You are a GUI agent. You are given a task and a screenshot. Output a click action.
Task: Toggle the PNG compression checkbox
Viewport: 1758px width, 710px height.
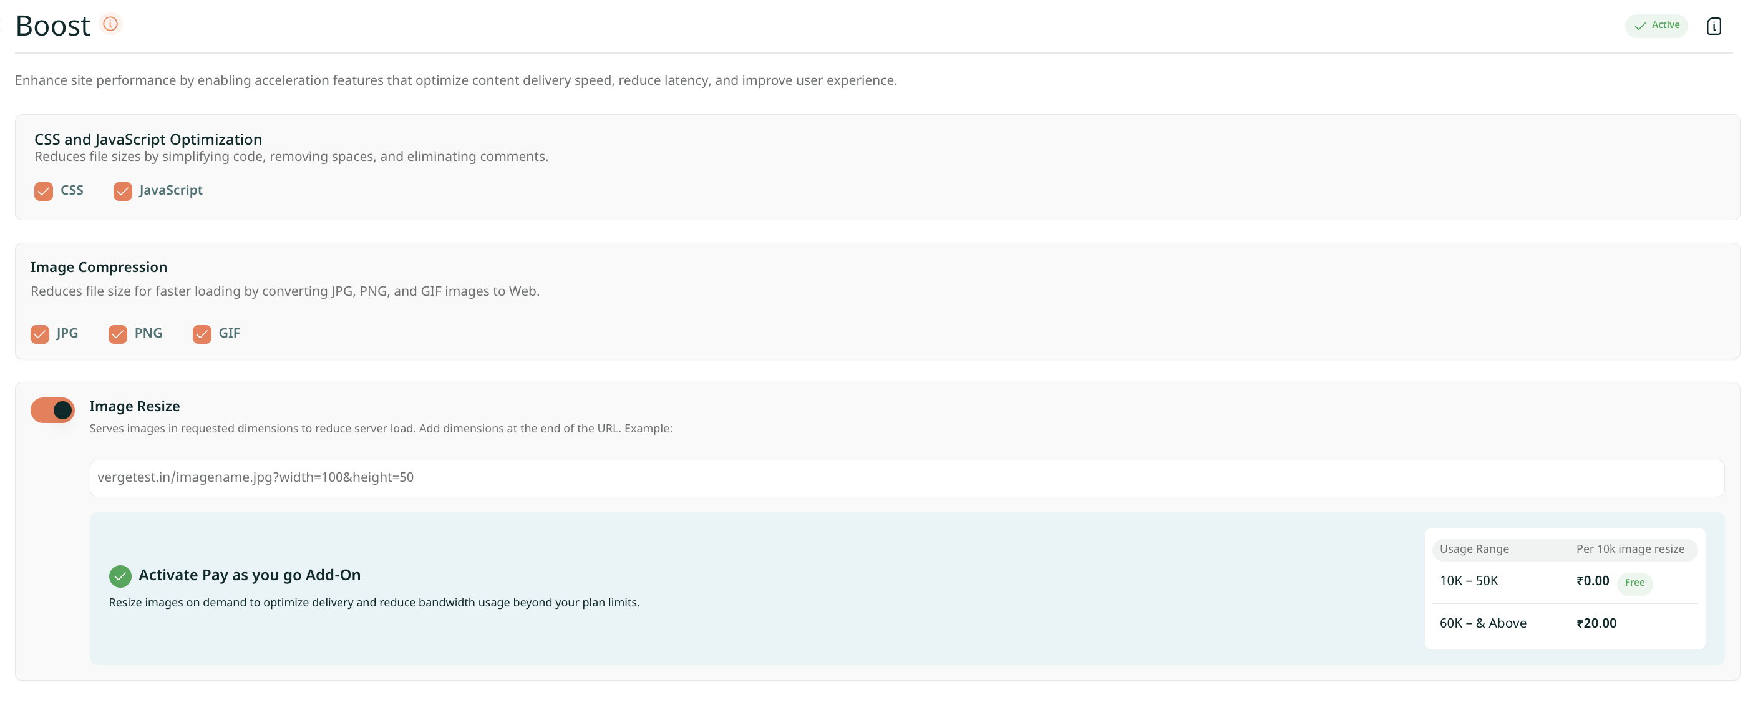tap(117, 333)
